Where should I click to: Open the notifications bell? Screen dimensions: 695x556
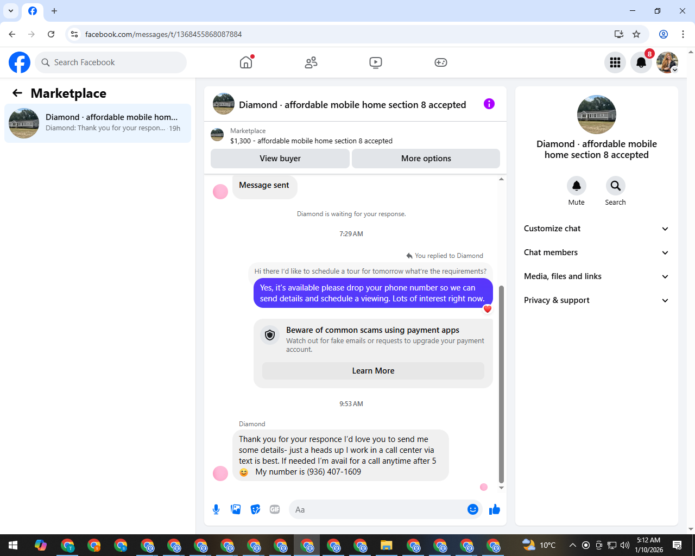[x=641, y=62]
